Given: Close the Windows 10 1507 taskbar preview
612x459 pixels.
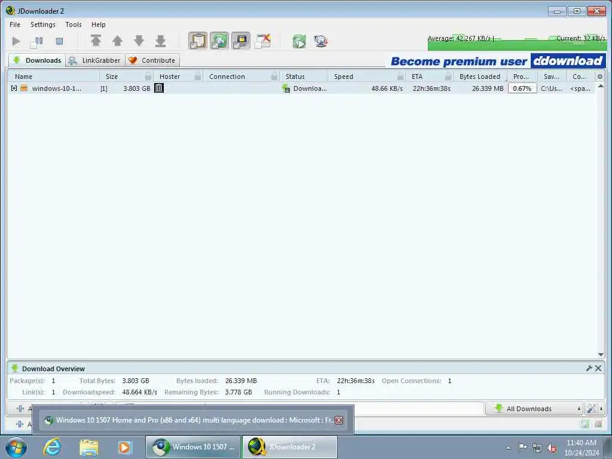Looking at the screenshot, I should (x=339, y=420).
